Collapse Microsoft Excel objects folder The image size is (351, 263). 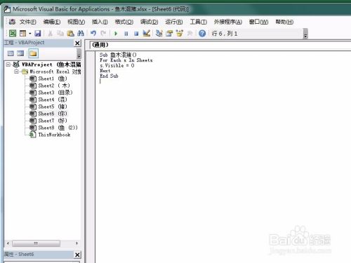[x=16, y=72]
